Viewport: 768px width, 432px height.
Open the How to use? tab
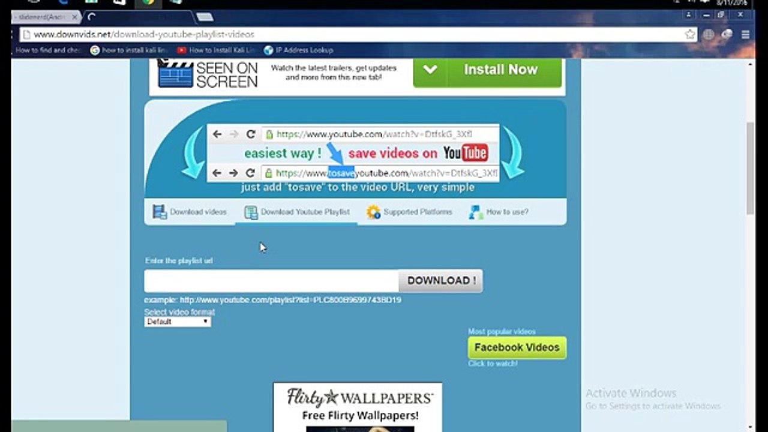[x=499, y=212]
